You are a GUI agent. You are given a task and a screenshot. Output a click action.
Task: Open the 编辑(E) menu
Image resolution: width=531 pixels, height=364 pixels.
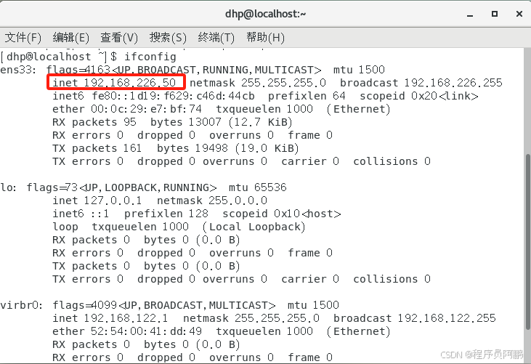point(70,37)
